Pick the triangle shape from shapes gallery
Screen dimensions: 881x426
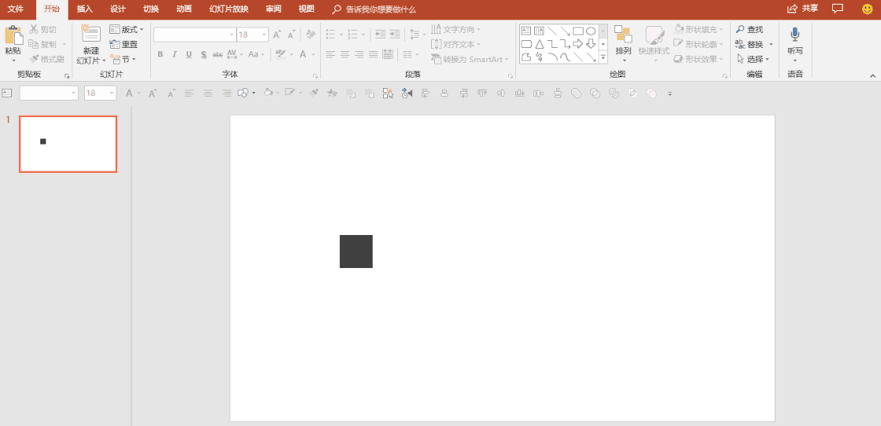[540, 44]
